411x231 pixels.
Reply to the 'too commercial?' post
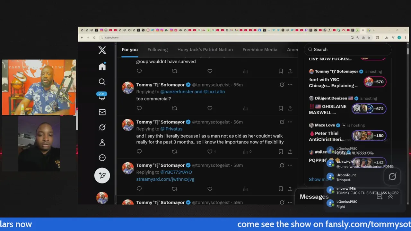click(x=139, y=108)
